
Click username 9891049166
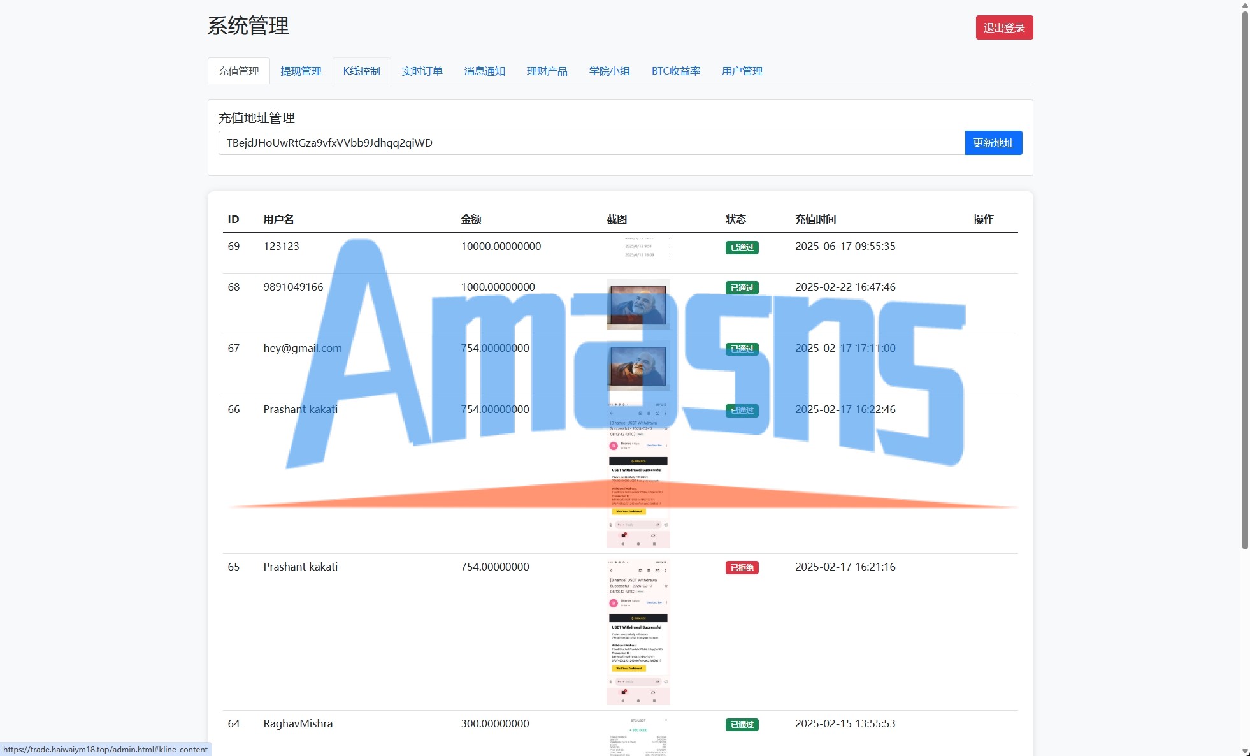pyautogui.click(x=293, y=287)
